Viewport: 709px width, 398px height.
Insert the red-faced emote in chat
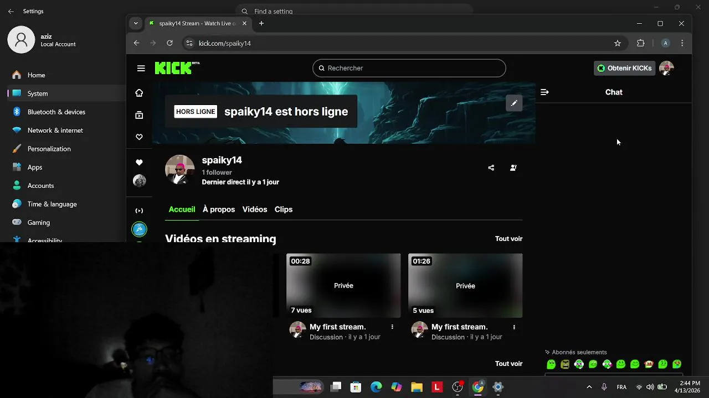point(649,364)
